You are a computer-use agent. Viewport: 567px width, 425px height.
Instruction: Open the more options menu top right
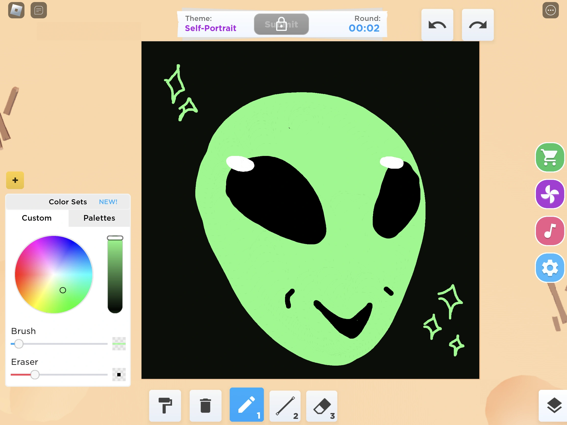(x=550, y=10)
